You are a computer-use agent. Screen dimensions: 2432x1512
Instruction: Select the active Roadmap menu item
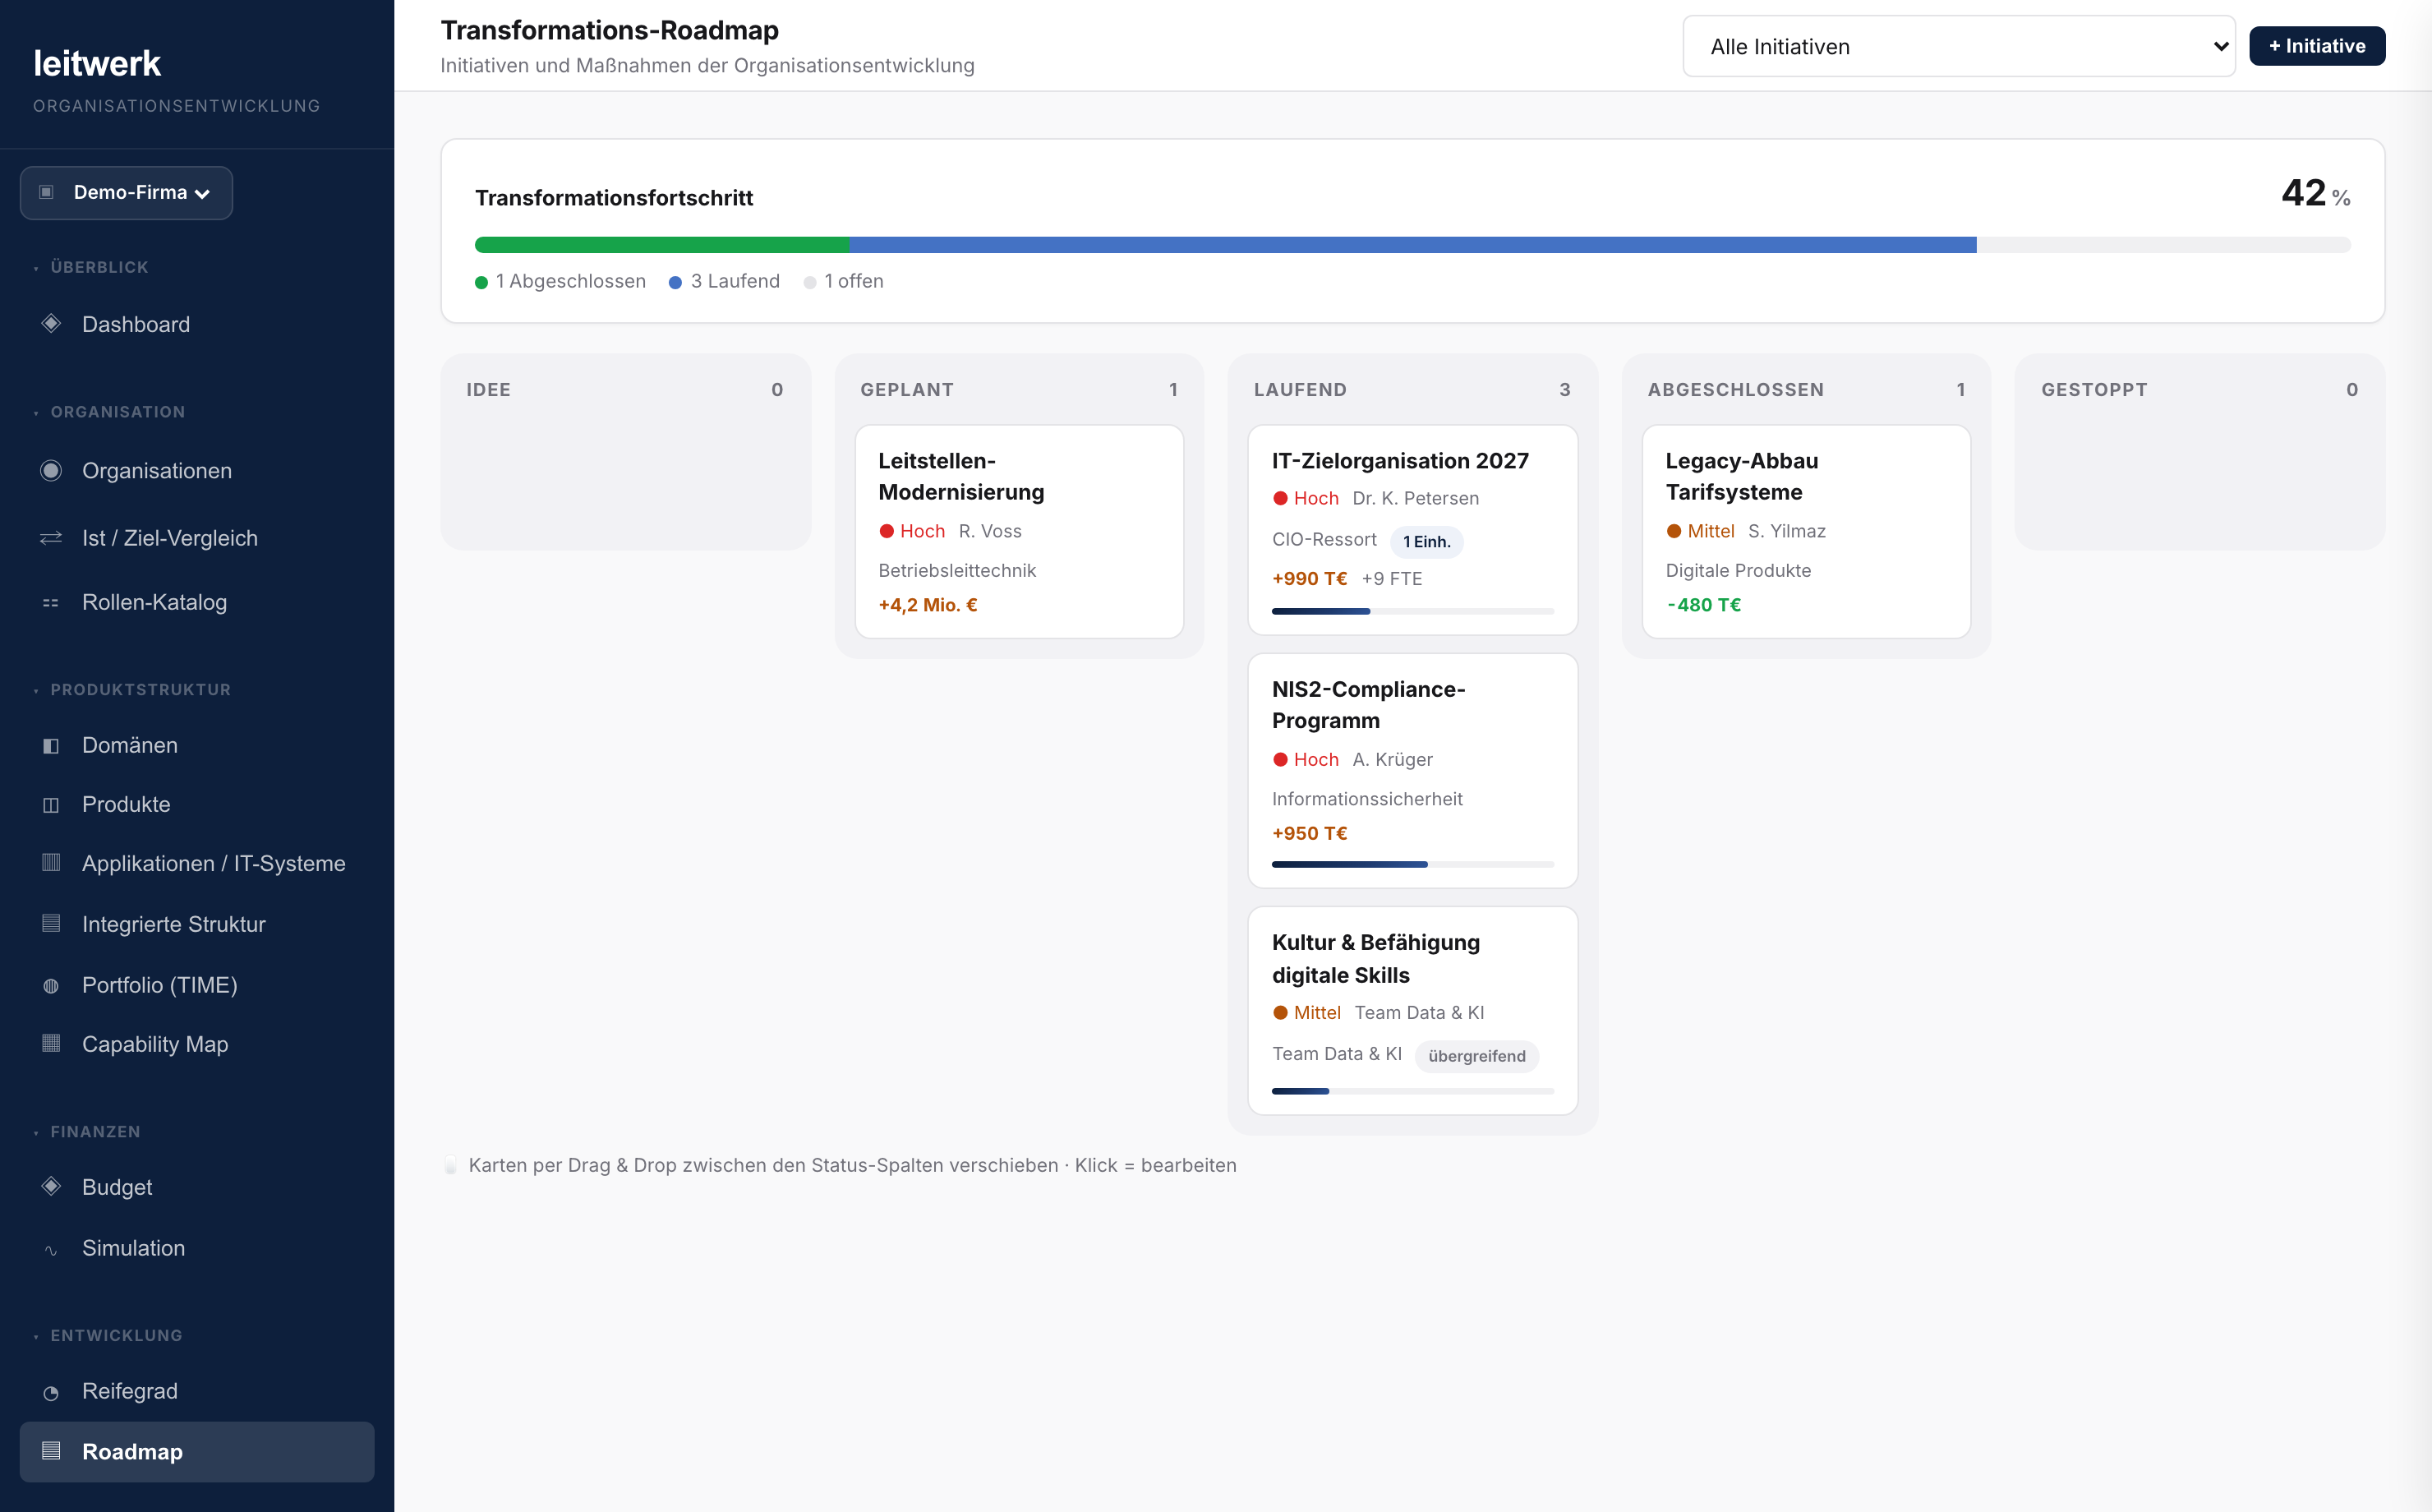[197, 1452]
